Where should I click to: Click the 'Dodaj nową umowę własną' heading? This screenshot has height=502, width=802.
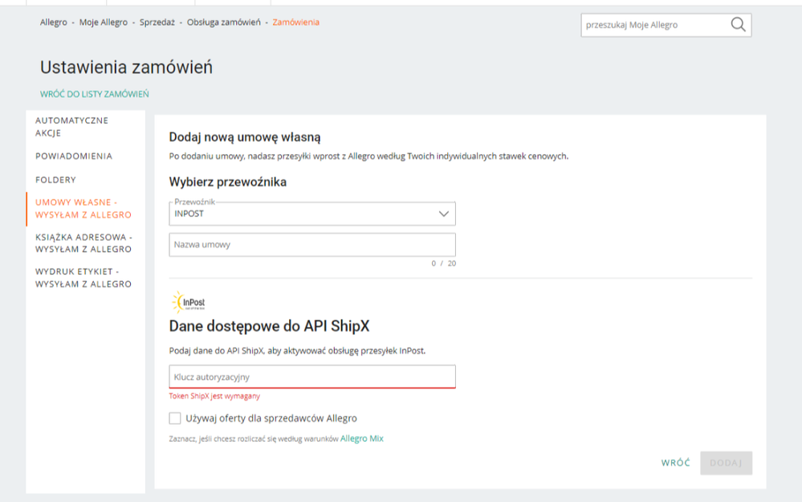245,137
